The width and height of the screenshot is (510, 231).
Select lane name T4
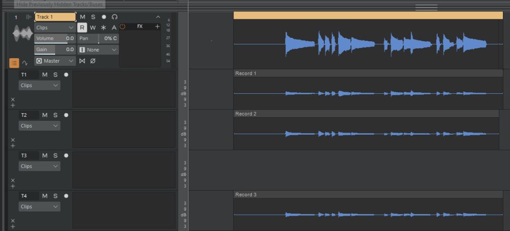(x=28, y=196)
